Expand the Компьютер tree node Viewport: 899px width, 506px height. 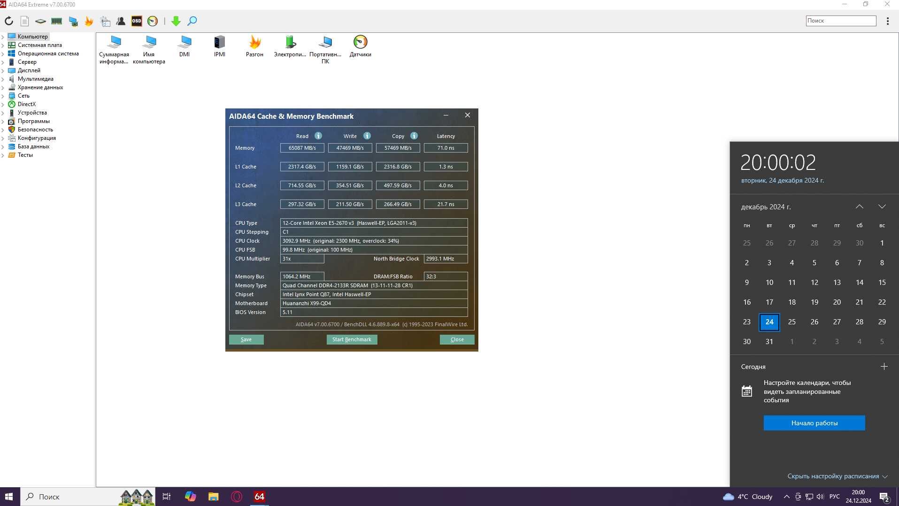click(3, 37)
